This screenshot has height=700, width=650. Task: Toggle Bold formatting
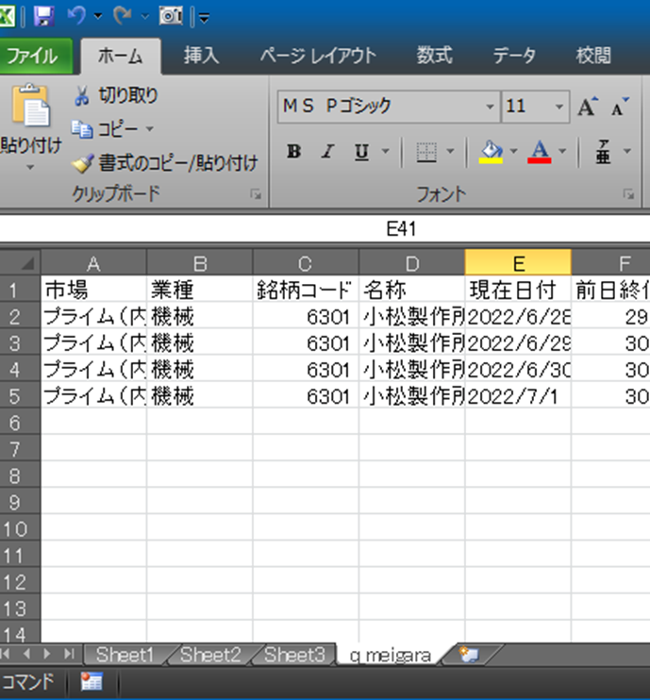click(x=293, y=151)
